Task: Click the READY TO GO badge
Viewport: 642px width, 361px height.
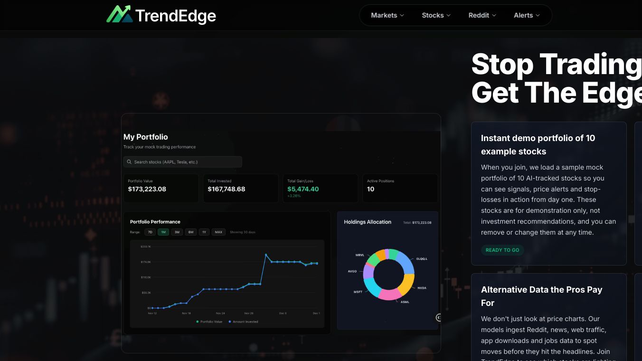Action: (502, 250)
